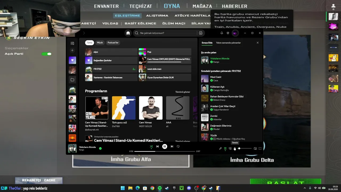Open Liked Songs from the sidebar heart tile
The image size is (341, 192).
(x=72, y=60)
